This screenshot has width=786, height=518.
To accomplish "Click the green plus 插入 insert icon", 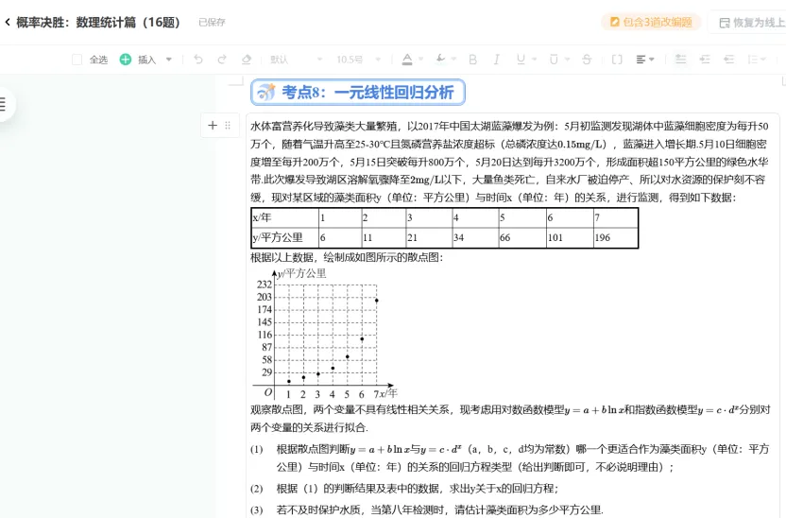I will click(x=126, y=60).
